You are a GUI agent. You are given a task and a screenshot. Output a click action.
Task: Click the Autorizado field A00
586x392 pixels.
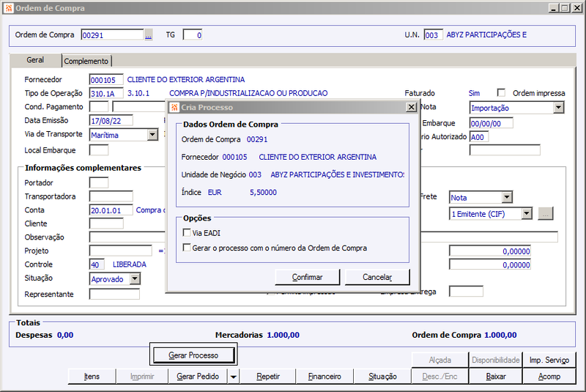coord(479,137)
